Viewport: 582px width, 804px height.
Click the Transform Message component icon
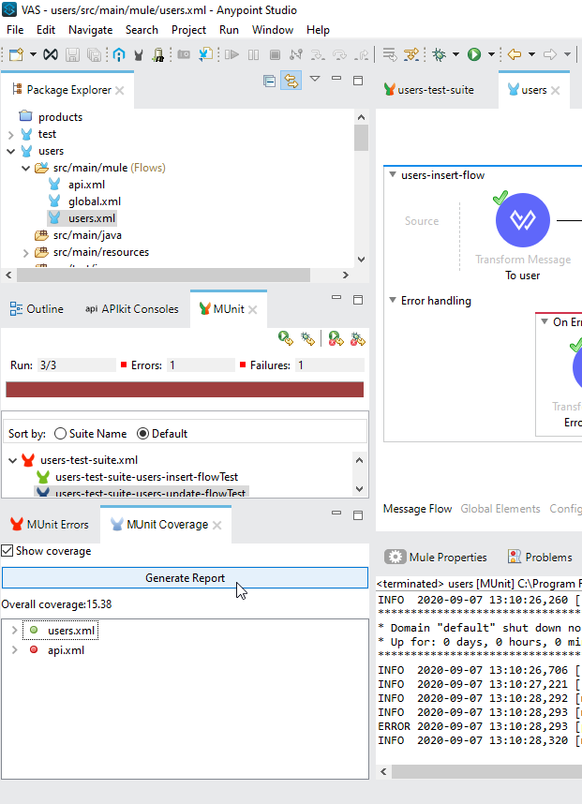(x=523, y=220)
